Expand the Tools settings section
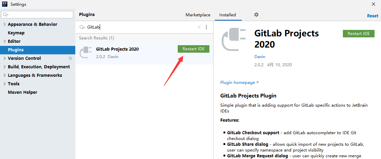Screen dimensions: 381x159 tap(5, 84)
